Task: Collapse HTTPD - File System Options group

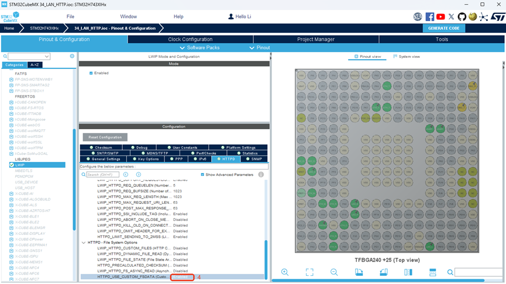Action: (84, 243)
